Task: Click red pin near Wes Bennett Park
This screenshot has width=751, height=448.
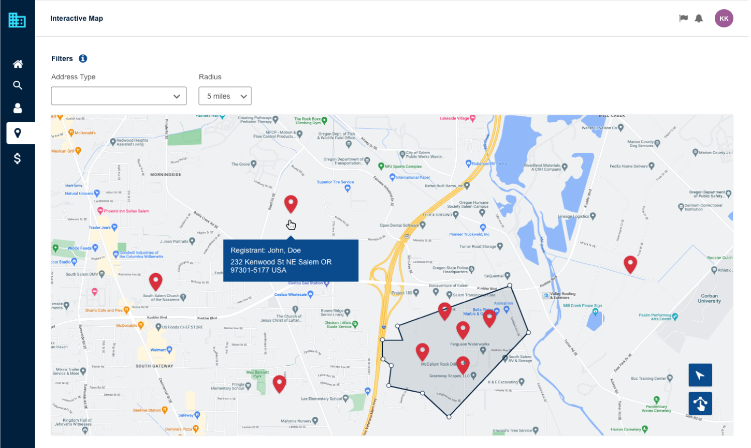Action: coord(280,383)
